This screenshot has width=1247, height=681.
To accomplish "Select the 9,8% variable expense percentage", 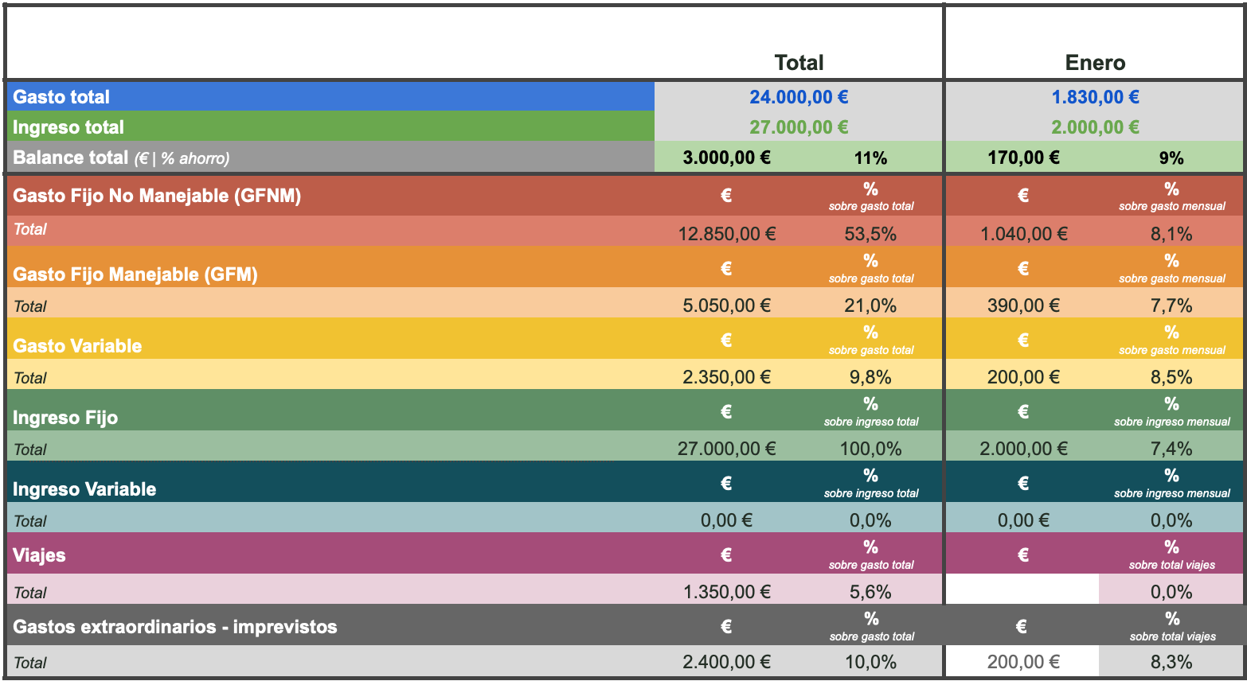I will (x=870, y=377).
